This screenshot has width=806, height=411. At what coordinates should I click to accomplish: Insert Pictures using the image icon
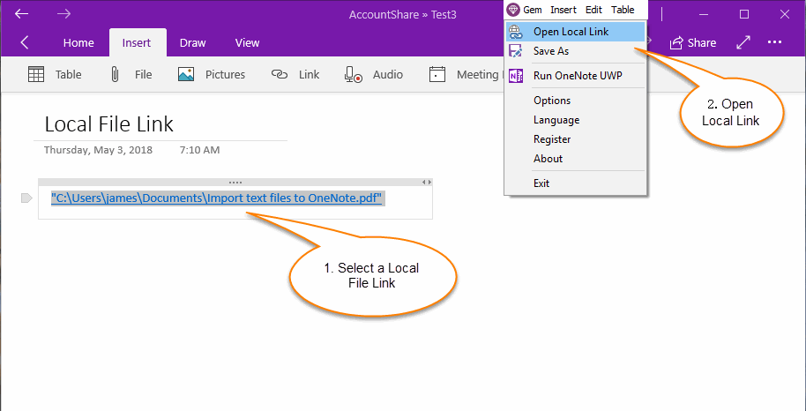coord(186,75)
